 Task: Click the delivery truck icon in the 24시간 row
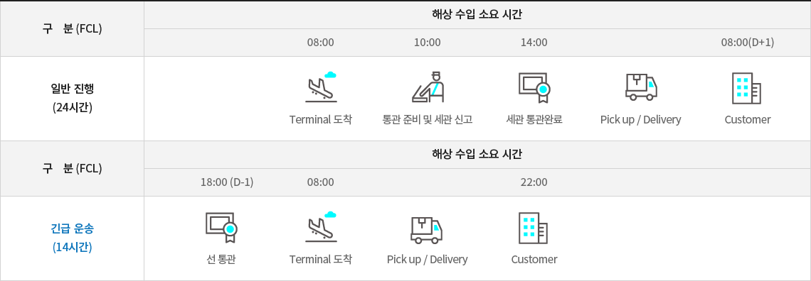click(x=641, y=88)
